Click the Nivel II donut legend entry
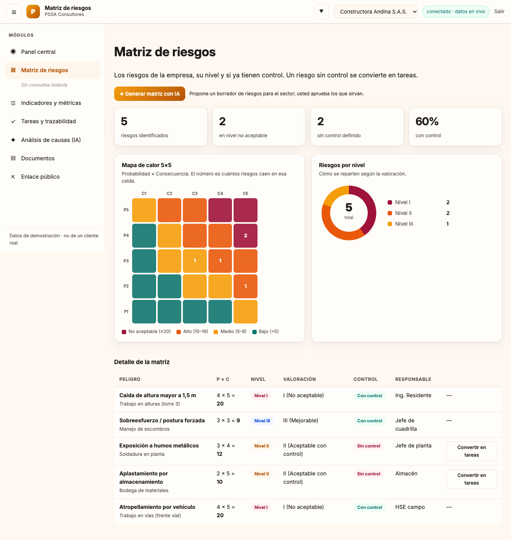 419,213
